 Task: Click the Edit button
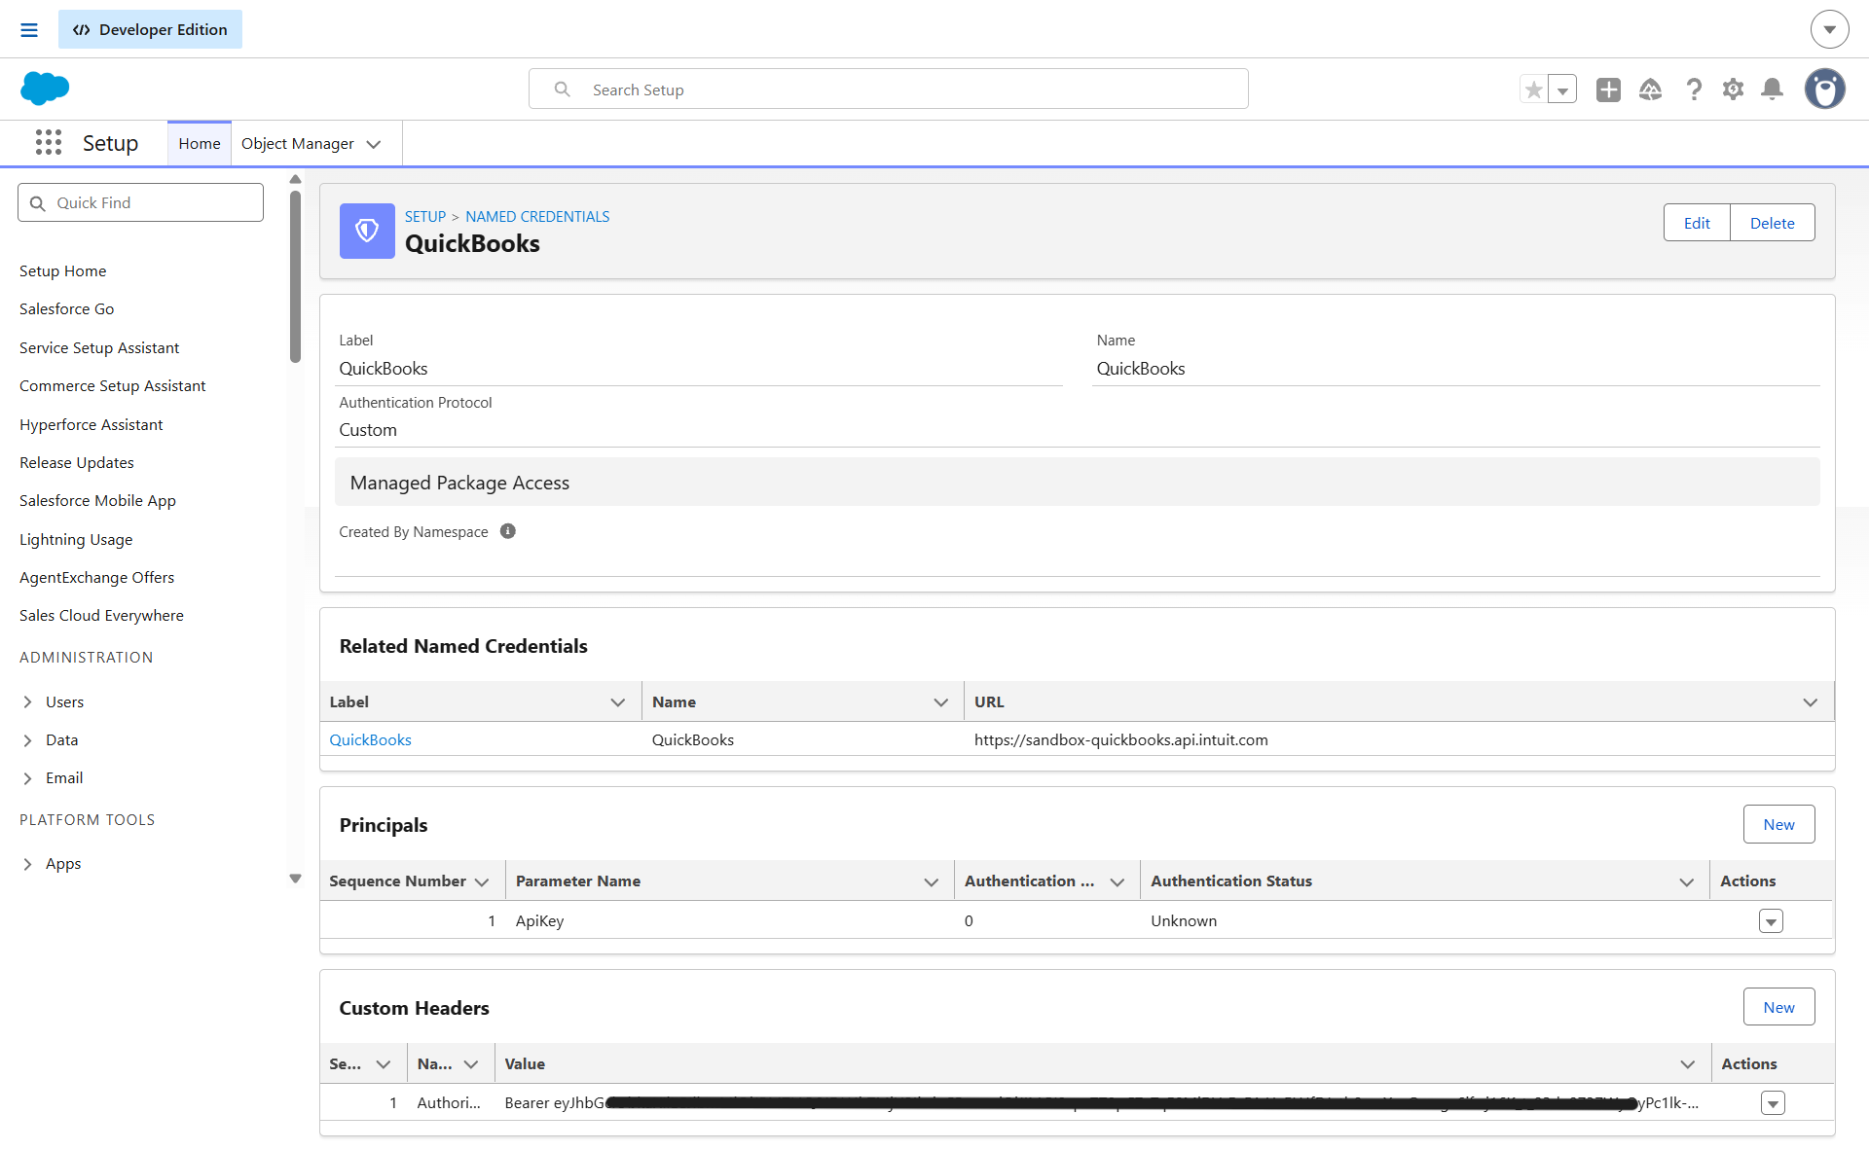tap(1697, 223)
